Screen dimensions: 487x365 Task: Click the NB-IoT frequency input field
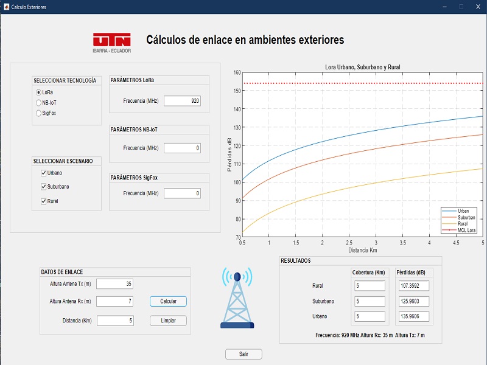coord(182,148)
